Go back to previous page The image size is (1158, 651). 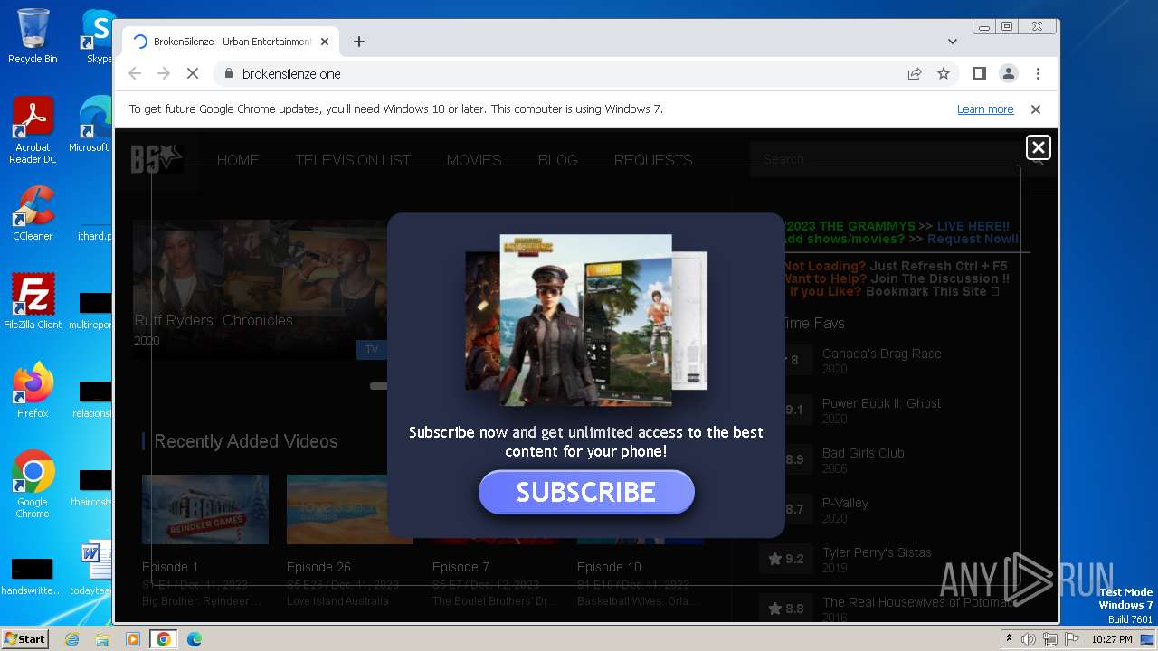[135, 73]
